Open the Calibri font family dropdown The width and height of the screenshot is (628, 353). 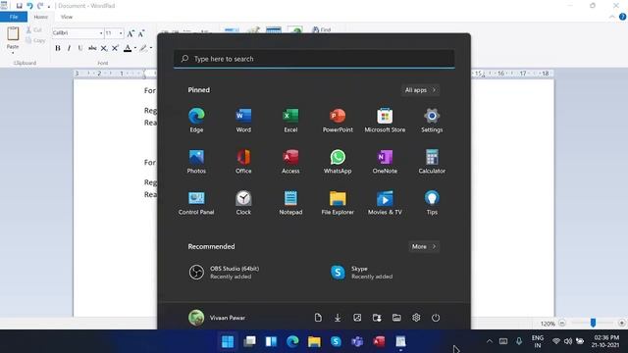pyautogui.click(x=101, y=32)
